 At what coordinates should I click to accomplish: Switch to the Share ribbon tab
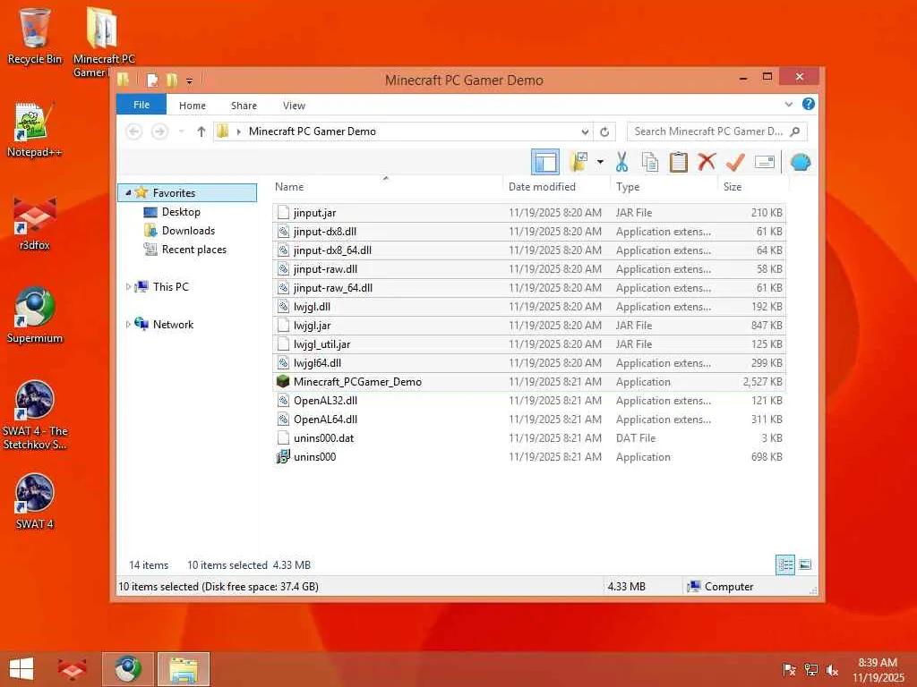(244, 106)
